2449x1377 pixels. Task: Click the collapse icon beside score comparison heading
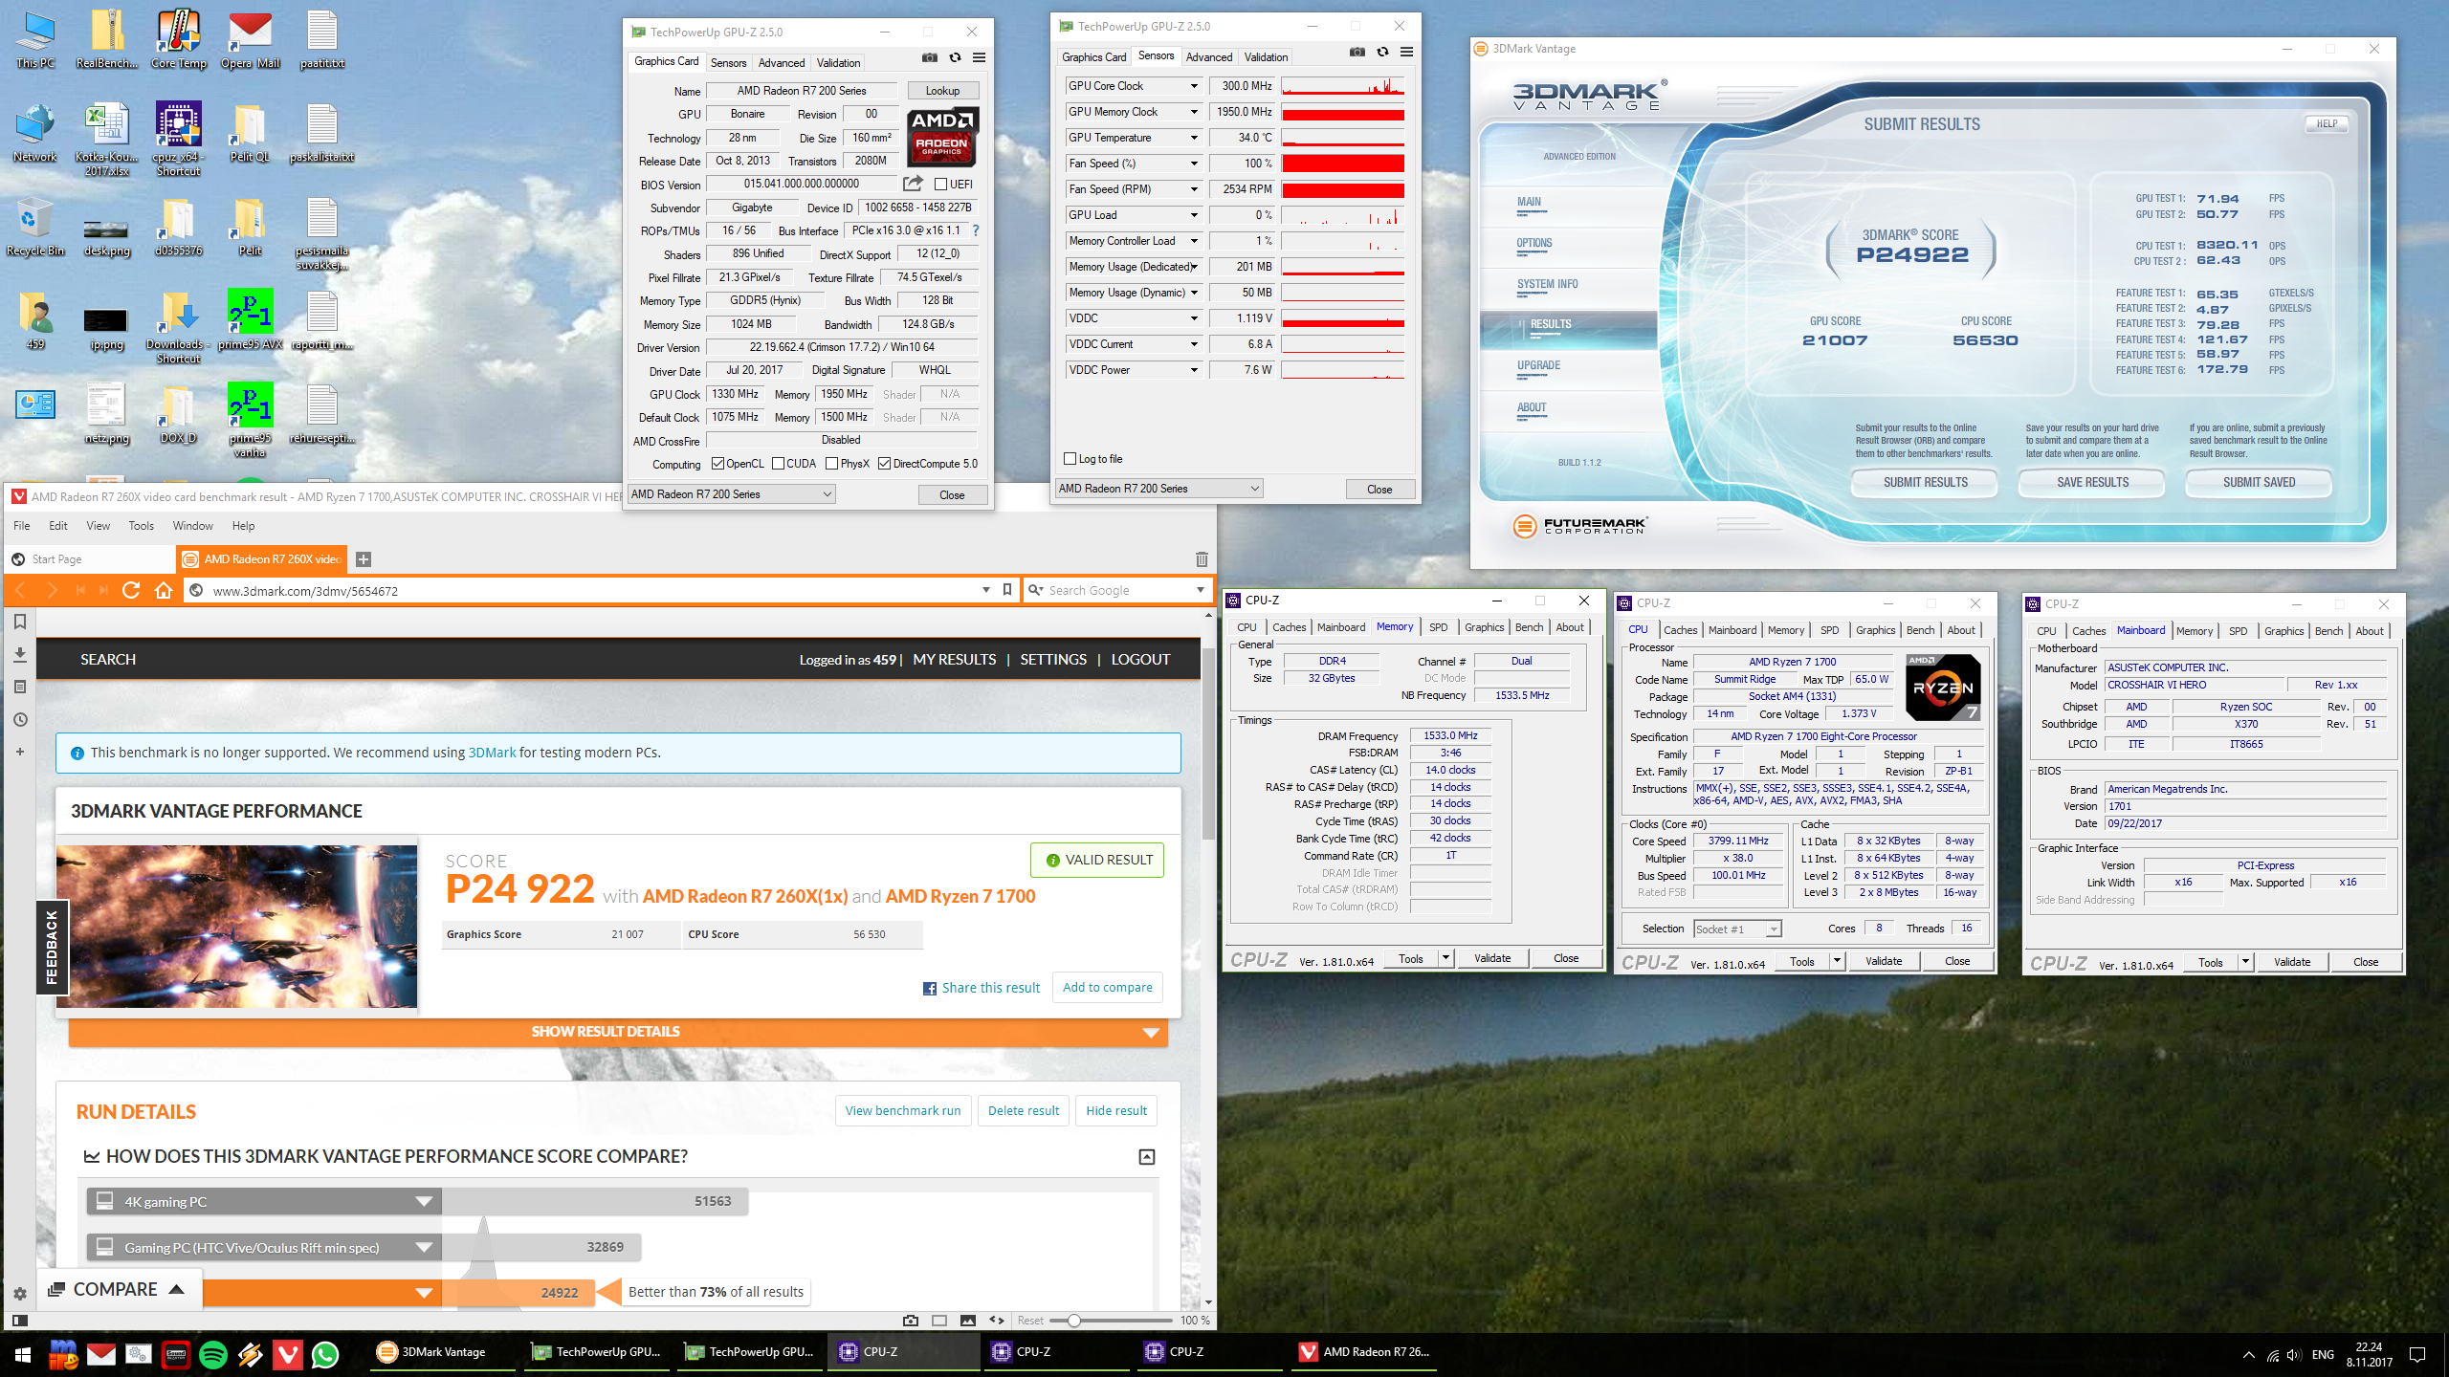1147,1157
